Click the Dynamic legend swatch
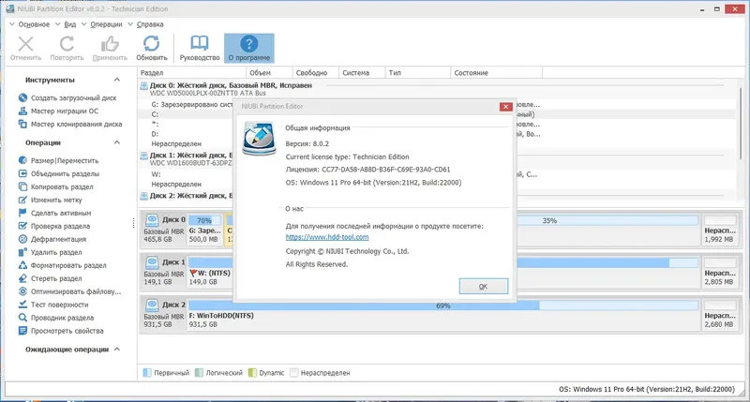 [x=252, y=373]
